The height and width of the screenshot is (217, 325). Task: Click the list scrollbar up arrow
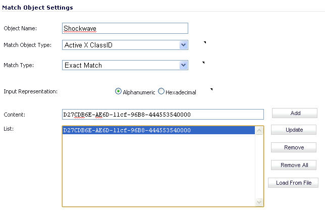pos(259,130)
